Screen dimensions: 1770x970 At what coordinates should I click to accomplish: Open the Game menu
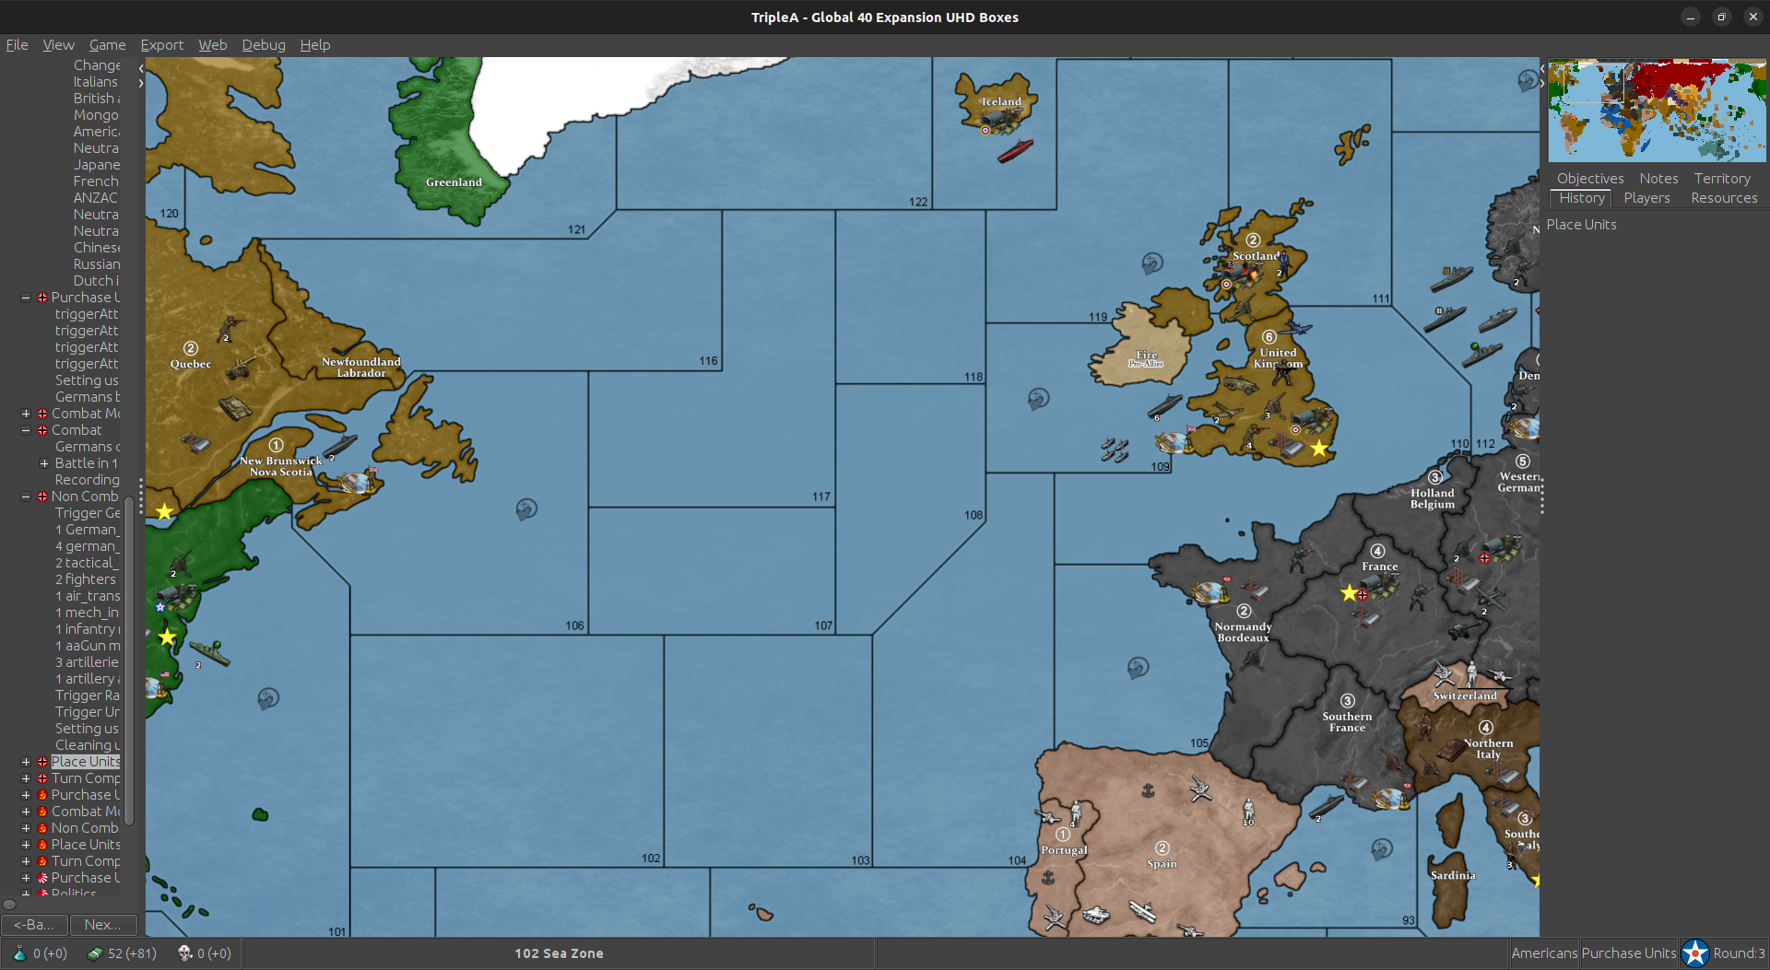click(x=107, y=44)
